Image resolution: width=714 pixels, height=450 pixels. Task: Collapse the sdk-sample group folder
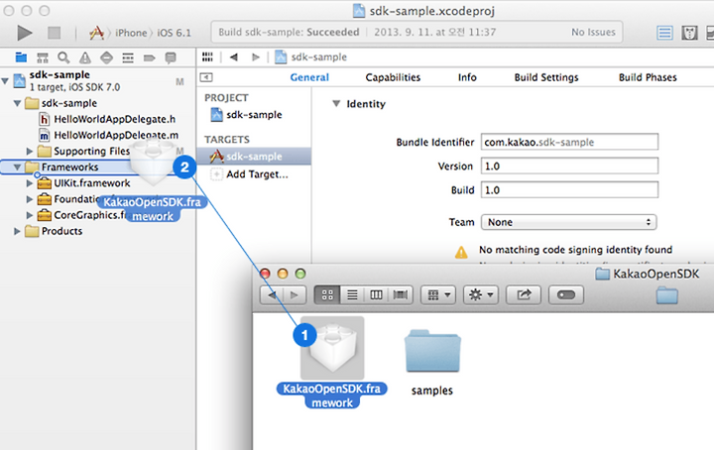tap(17, 103)
